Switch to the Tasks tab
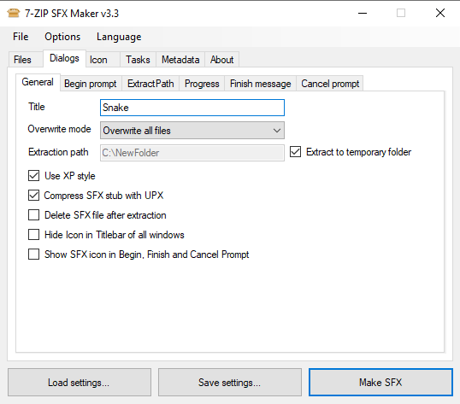The width and height of the screenshot is (460, 404). click(x=138, y=60)
